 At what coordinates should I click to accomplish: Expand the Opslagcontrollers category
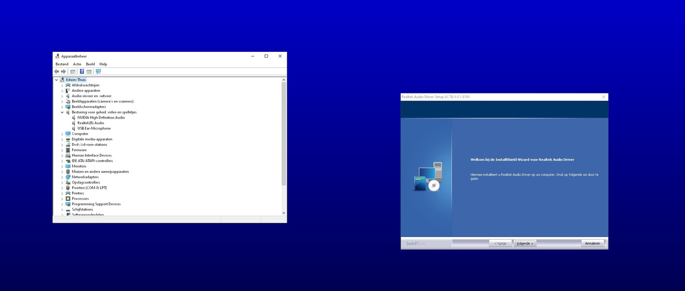62,183
